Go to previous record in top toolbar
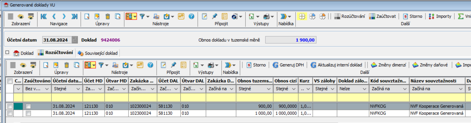 click(x=54, y=17)
